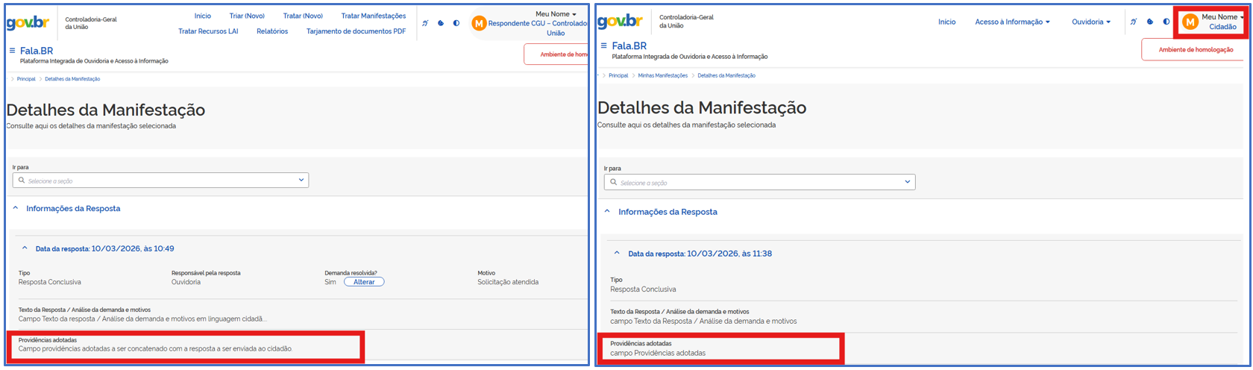Open the Ouvidoria dropdown menu
The image size is (1253, 370).
1090,22
